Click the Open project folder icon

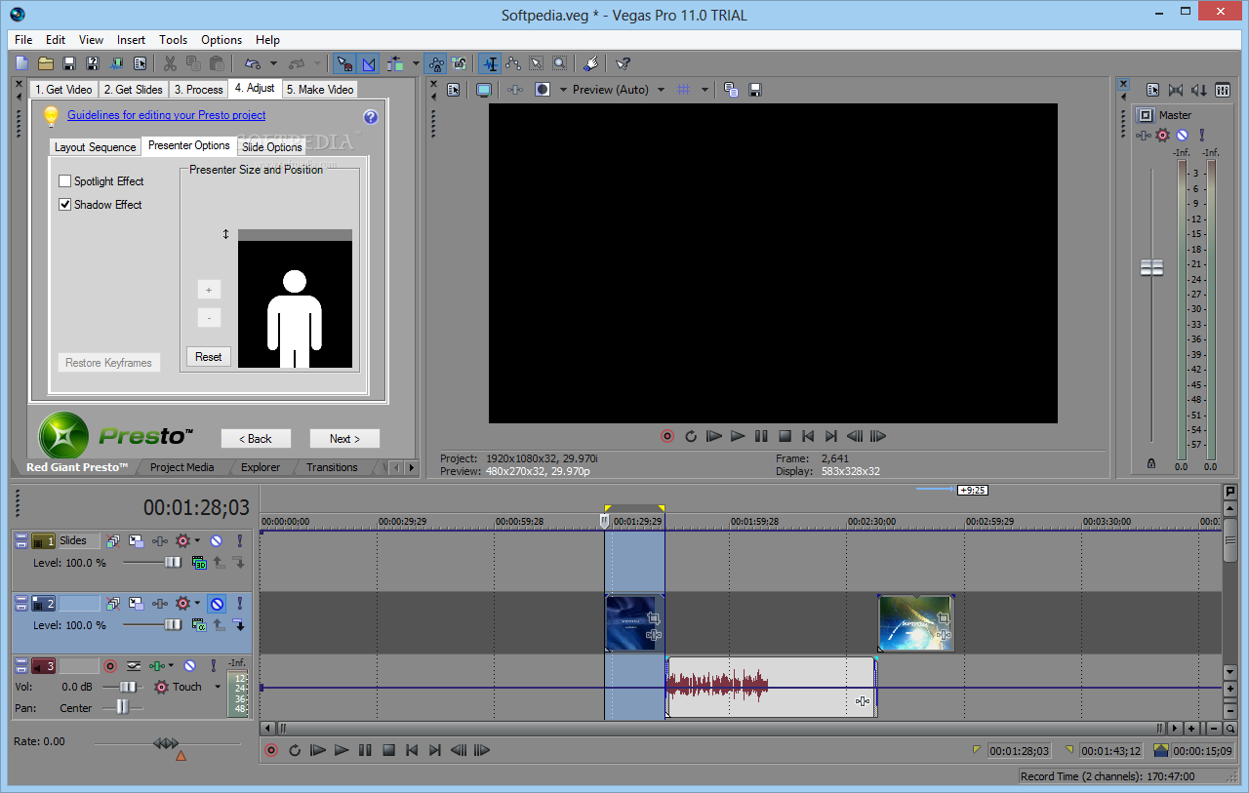coord(46,63)
